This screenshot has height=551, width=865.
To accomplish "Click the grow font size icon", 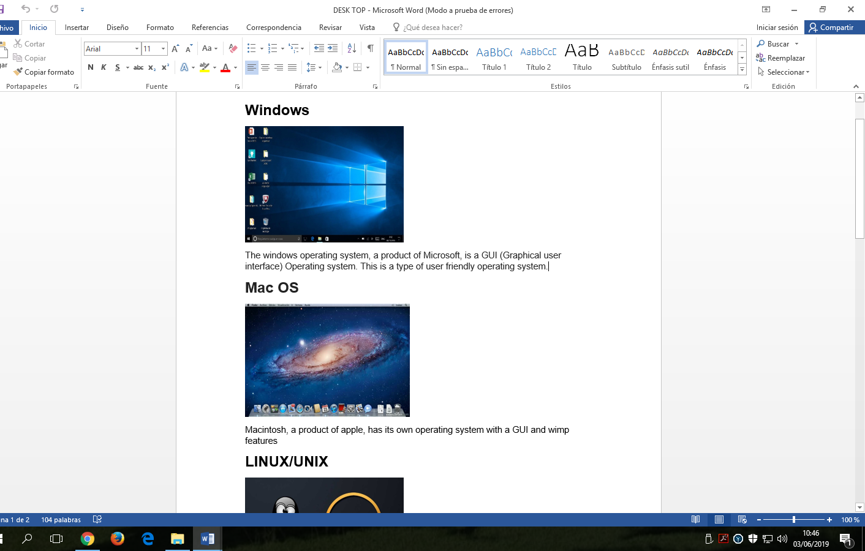I will pyautogui.click(x=175, y=48).
